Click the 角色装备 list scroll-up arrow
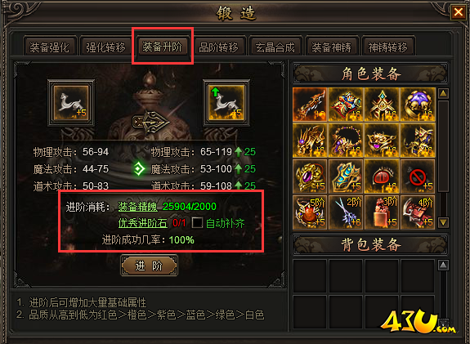Viewport: 470px width, 344px height. 443,93
